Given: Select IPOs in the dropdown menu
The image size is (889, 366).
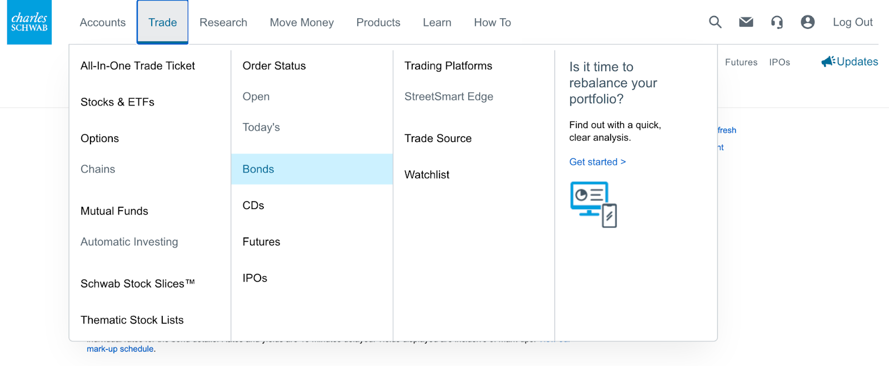Looking at the screenshot, I should (x=255, y=278).
